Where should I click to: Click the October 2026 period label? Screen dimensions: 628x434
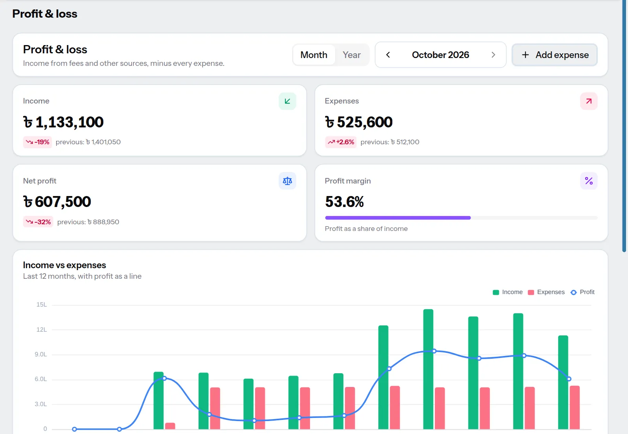(x=440, y=55)
